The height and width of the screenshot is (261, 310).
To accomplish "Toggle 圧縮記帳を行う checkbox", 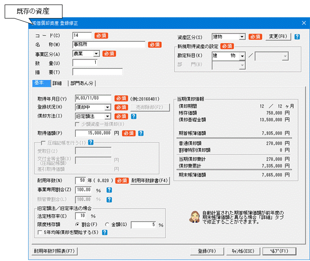I will click(x=43, y=143).
